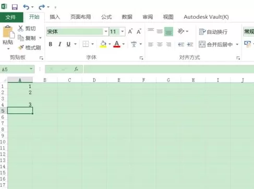This screenshot has height=189, width=254.
Task: Click the formula bar input area
Action: [168, 69]
